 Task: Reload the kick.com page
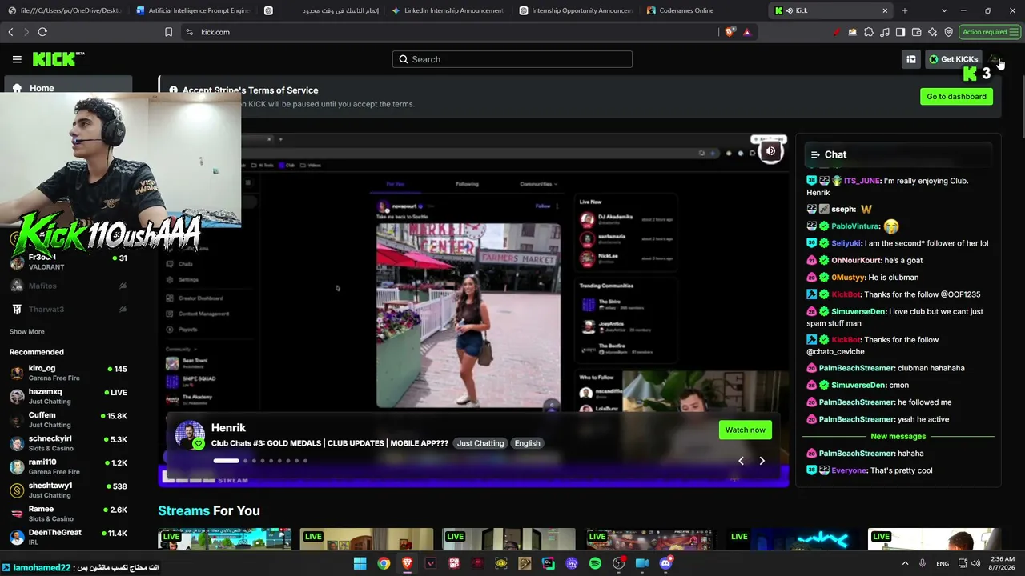click(42, 32)
